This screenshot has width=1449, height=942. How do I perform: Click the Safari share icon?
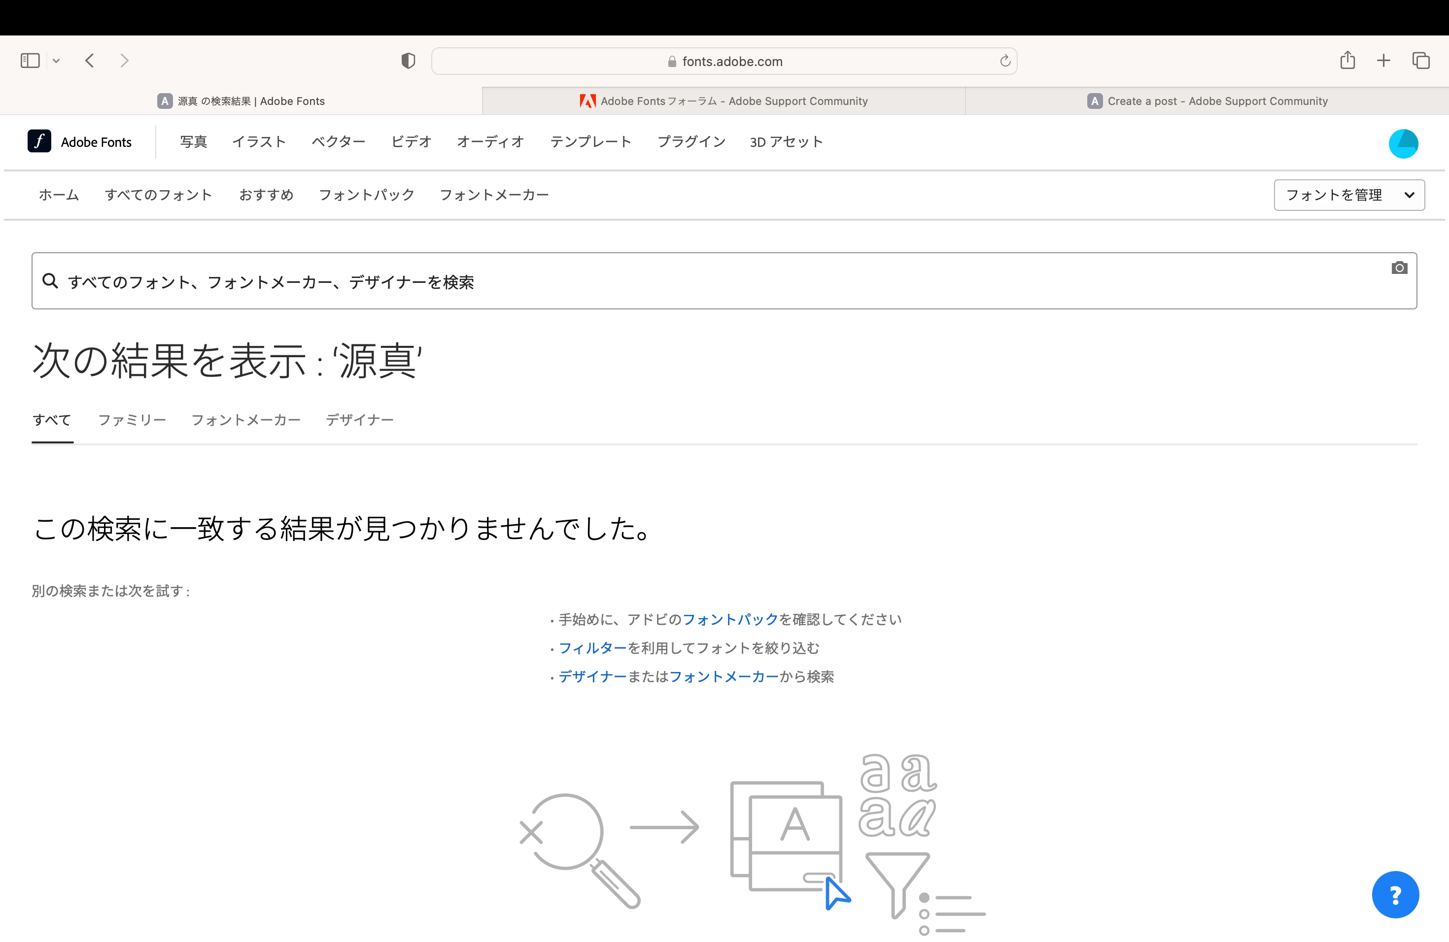[x=1346, y=60]
